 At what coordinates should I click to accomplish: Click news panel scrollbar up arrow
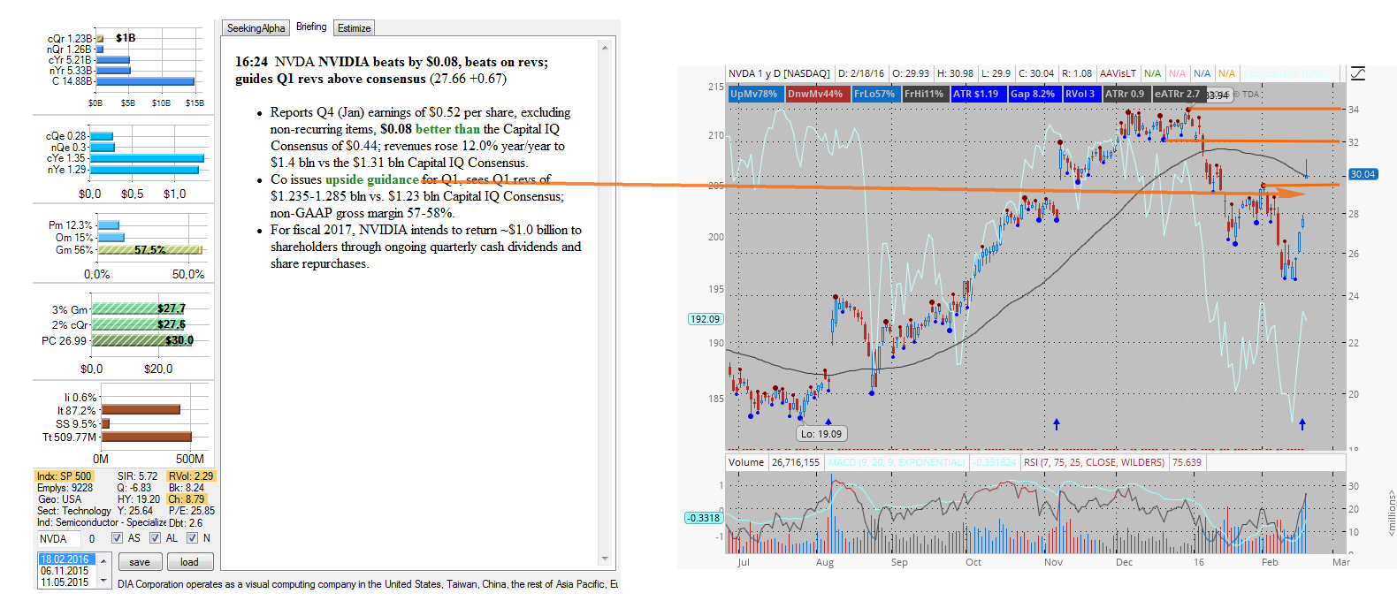coord(605,48)
